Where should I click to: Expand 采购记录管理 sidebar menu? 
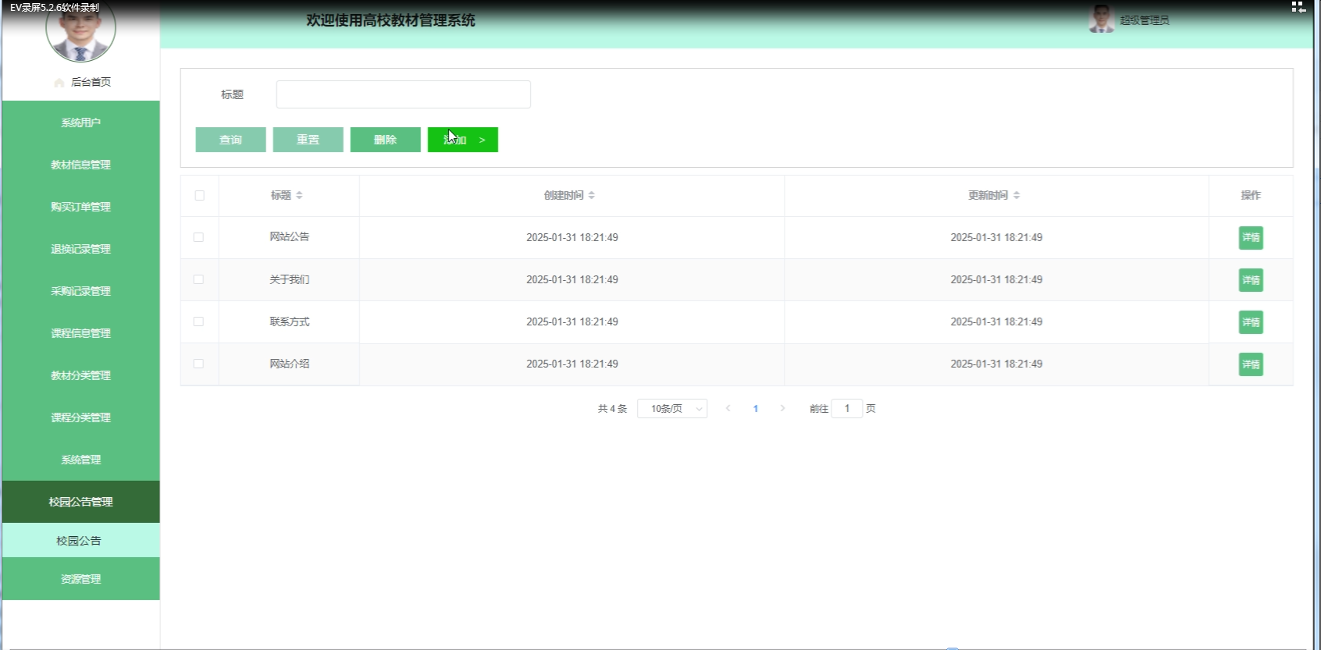tap(81, 291)
